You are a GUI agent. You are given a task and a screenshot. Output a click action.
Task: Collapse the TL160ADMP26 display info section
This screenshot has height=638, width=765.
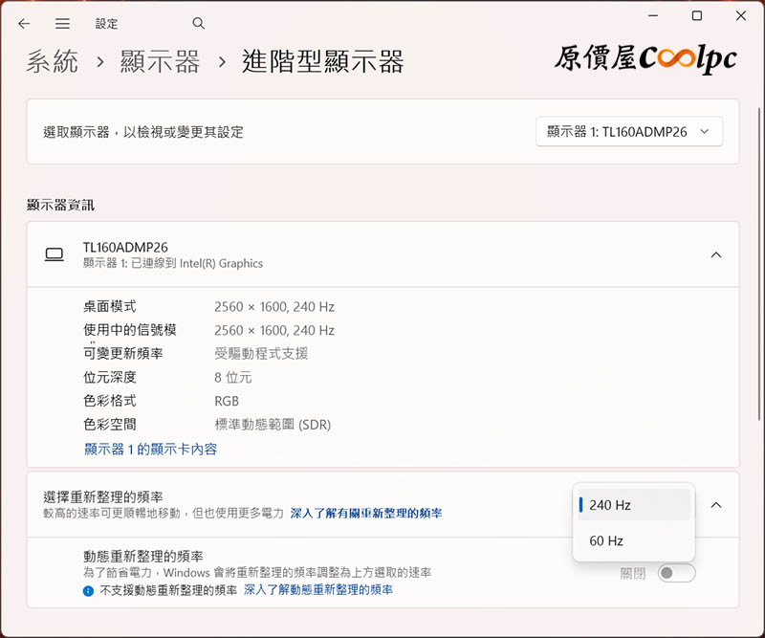click(716, 254)
